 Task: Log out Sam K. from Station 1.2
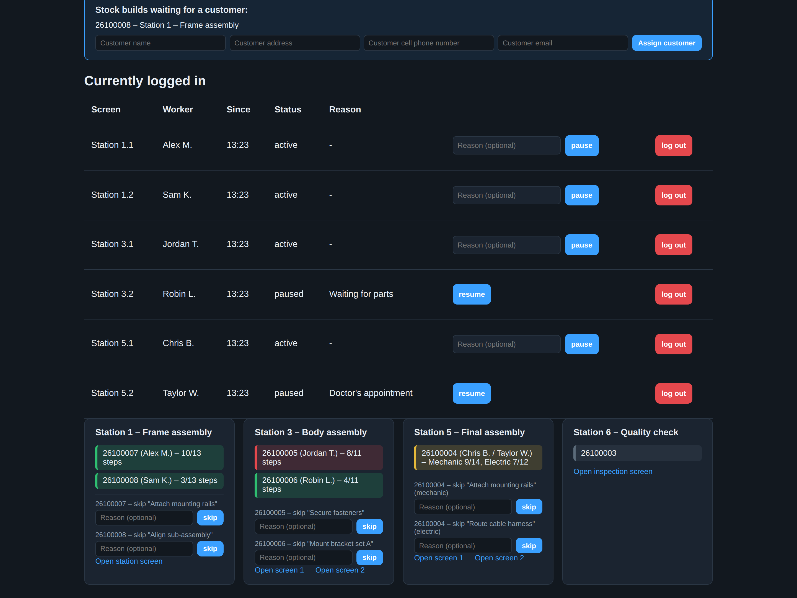point(673,195)
